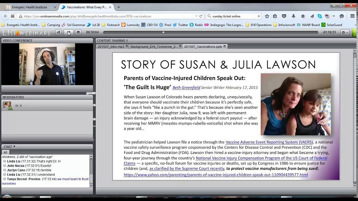Click the video conference speaker feed
This screenshot has height=201, width=358.
point(47,64)
